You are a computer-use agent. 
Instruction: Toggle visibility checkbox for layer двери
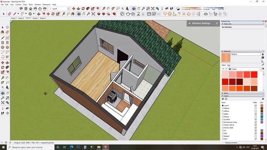coord(256,114)
